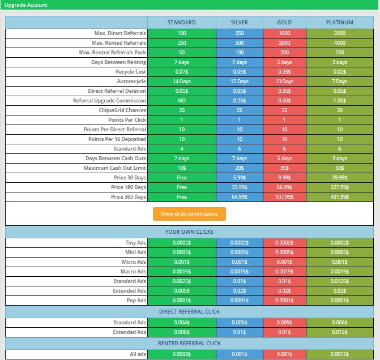Click the Maximum Cash Out Limit label
380x360 pixels.
(x=115, y=168)
